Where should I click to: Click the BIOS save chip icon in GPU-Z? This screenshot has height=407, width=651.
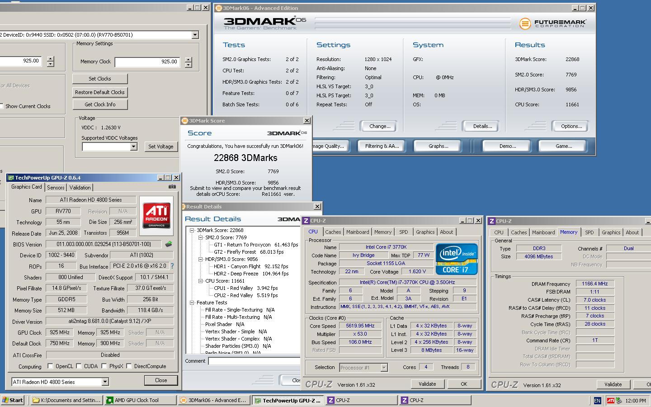[x=169, y=244]
